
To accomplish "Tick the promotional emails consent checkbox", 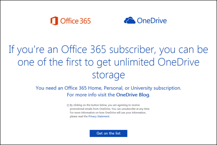I will coord(68,105).
